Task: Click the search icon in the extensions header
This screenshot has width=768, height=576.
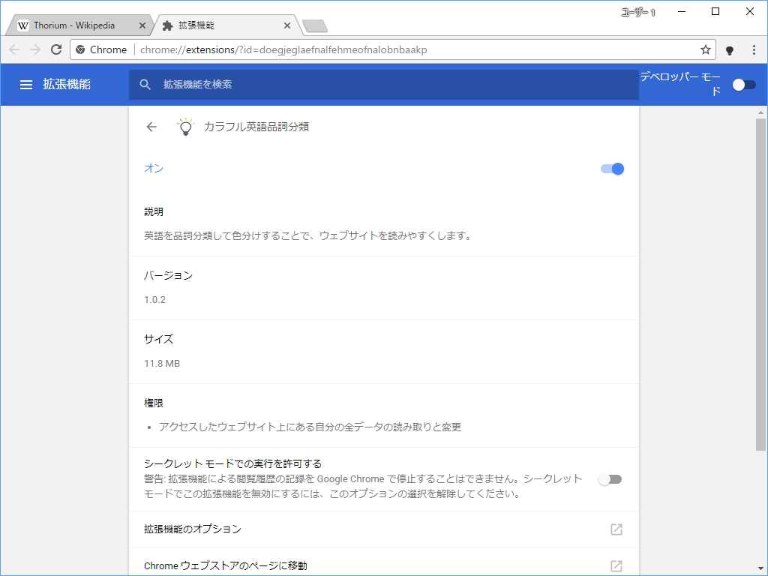Action: pos(145,84)
